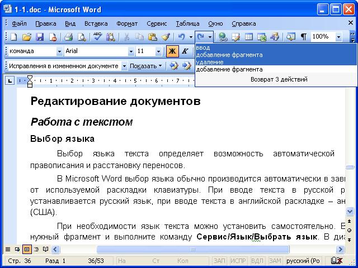Open the Research pane icon
This screenshot has width=358, height=268.
click(111, 37)
